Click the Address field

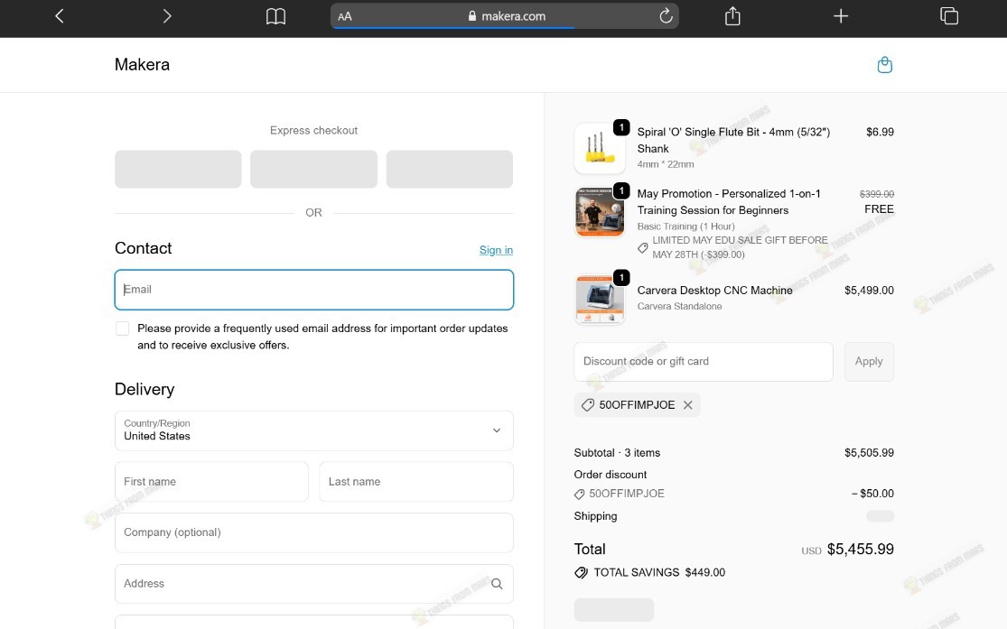tap(314, 584)
